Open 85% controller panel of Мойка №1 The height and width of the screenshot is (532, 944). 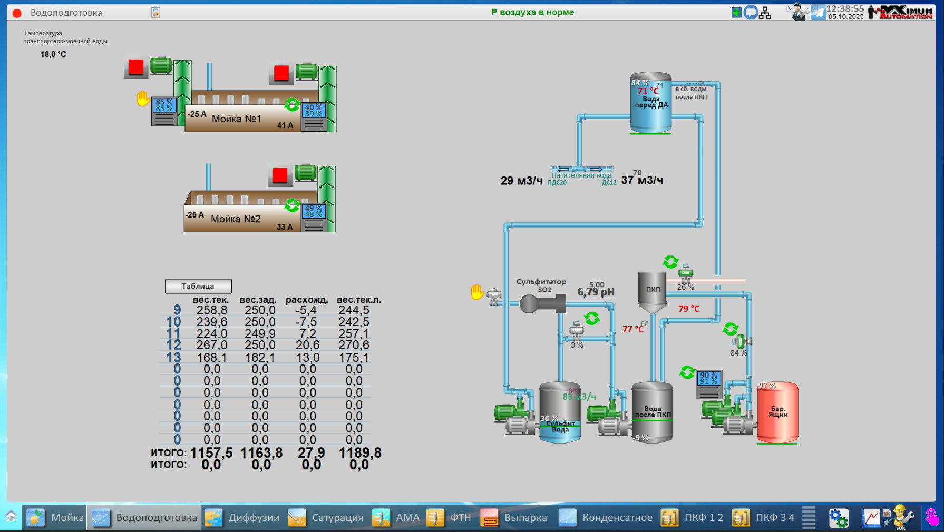click(x=164, y=111)
